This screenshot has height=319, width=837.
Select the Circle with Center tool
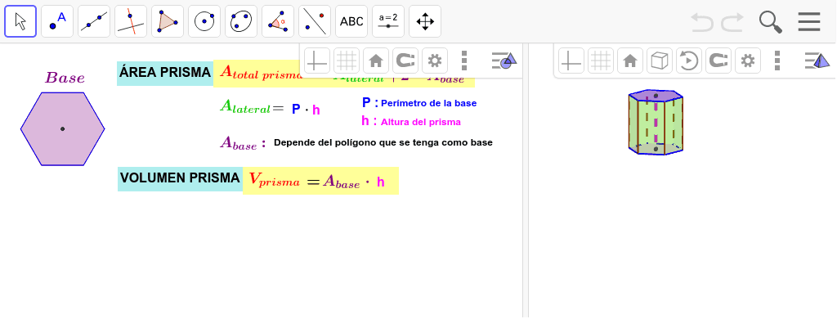pos(204,21)
